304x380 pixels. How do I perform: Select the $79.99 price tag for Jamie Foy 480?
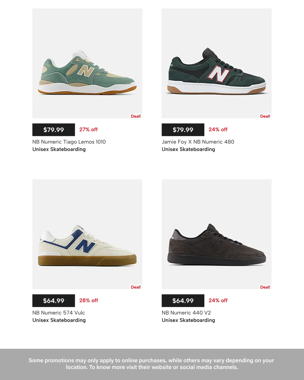click(183, 130)
